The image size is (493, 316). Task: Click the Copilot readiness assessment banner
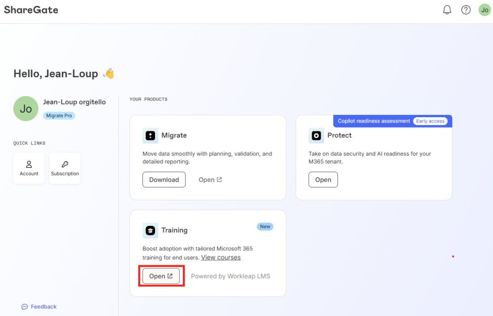[374, 121]
